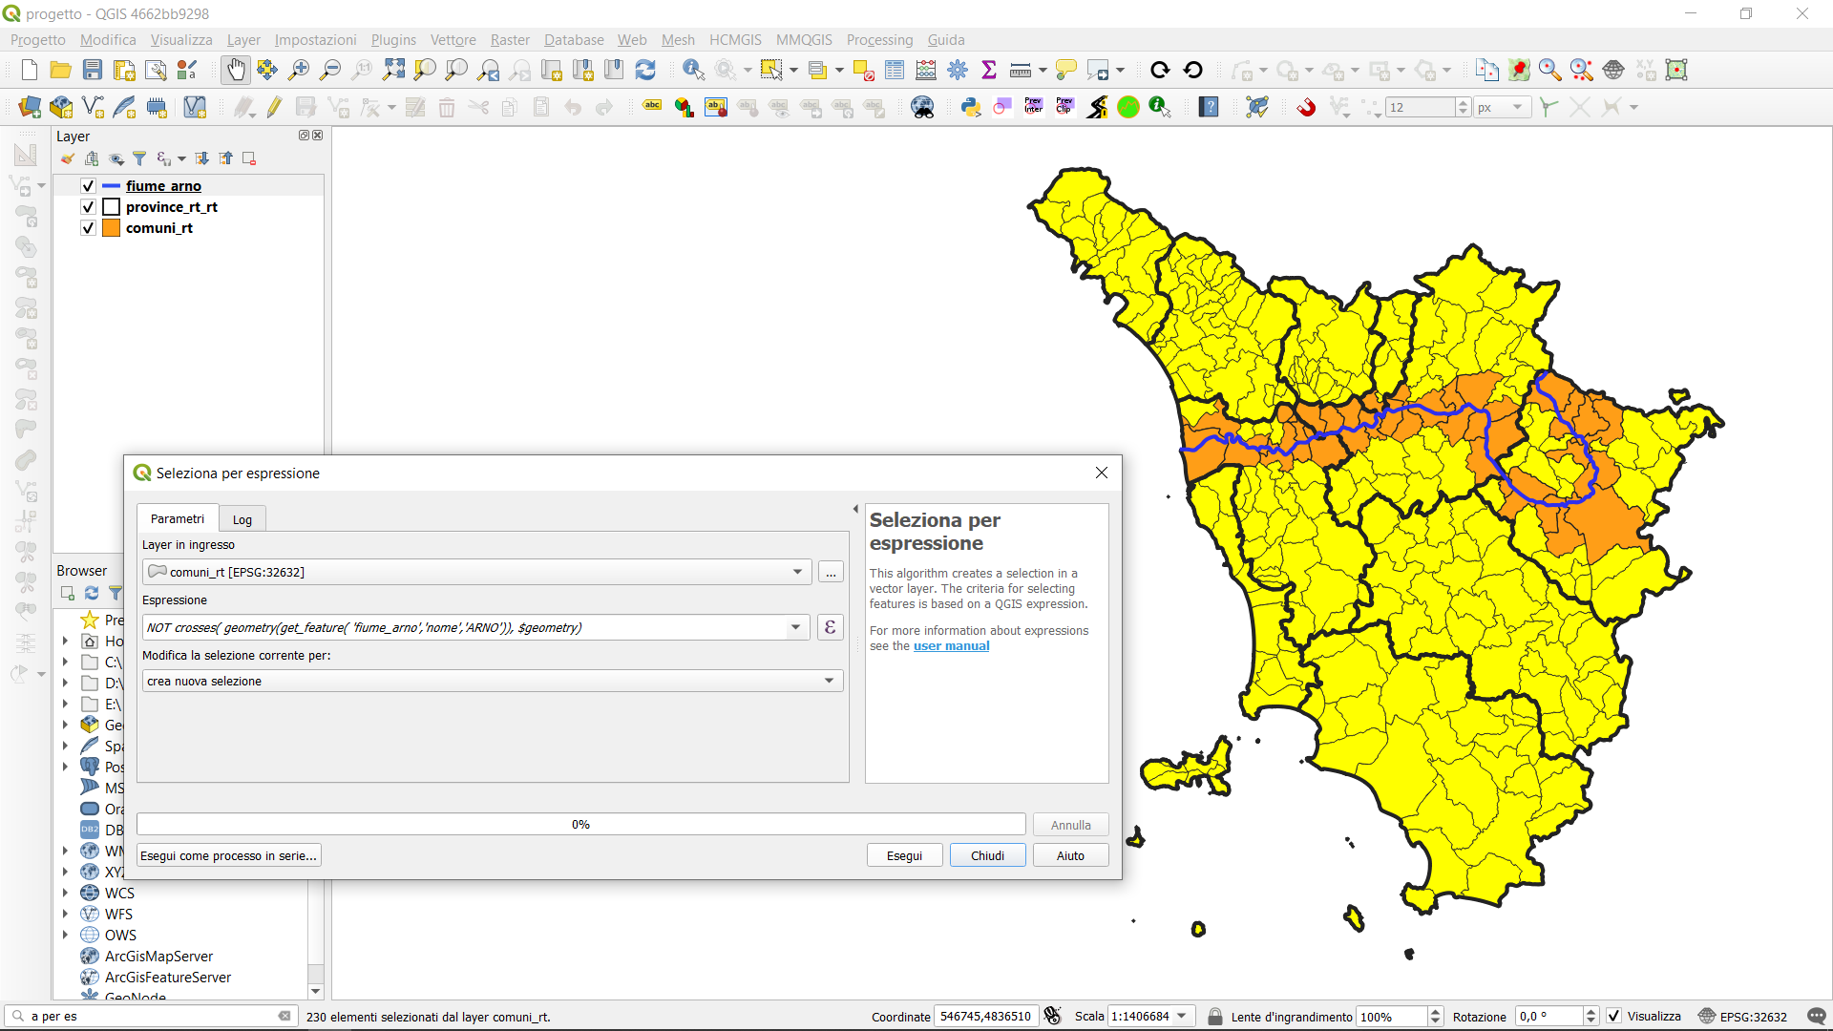
Task: Select the Pan Map hand tool
Action: click(235, 70)
